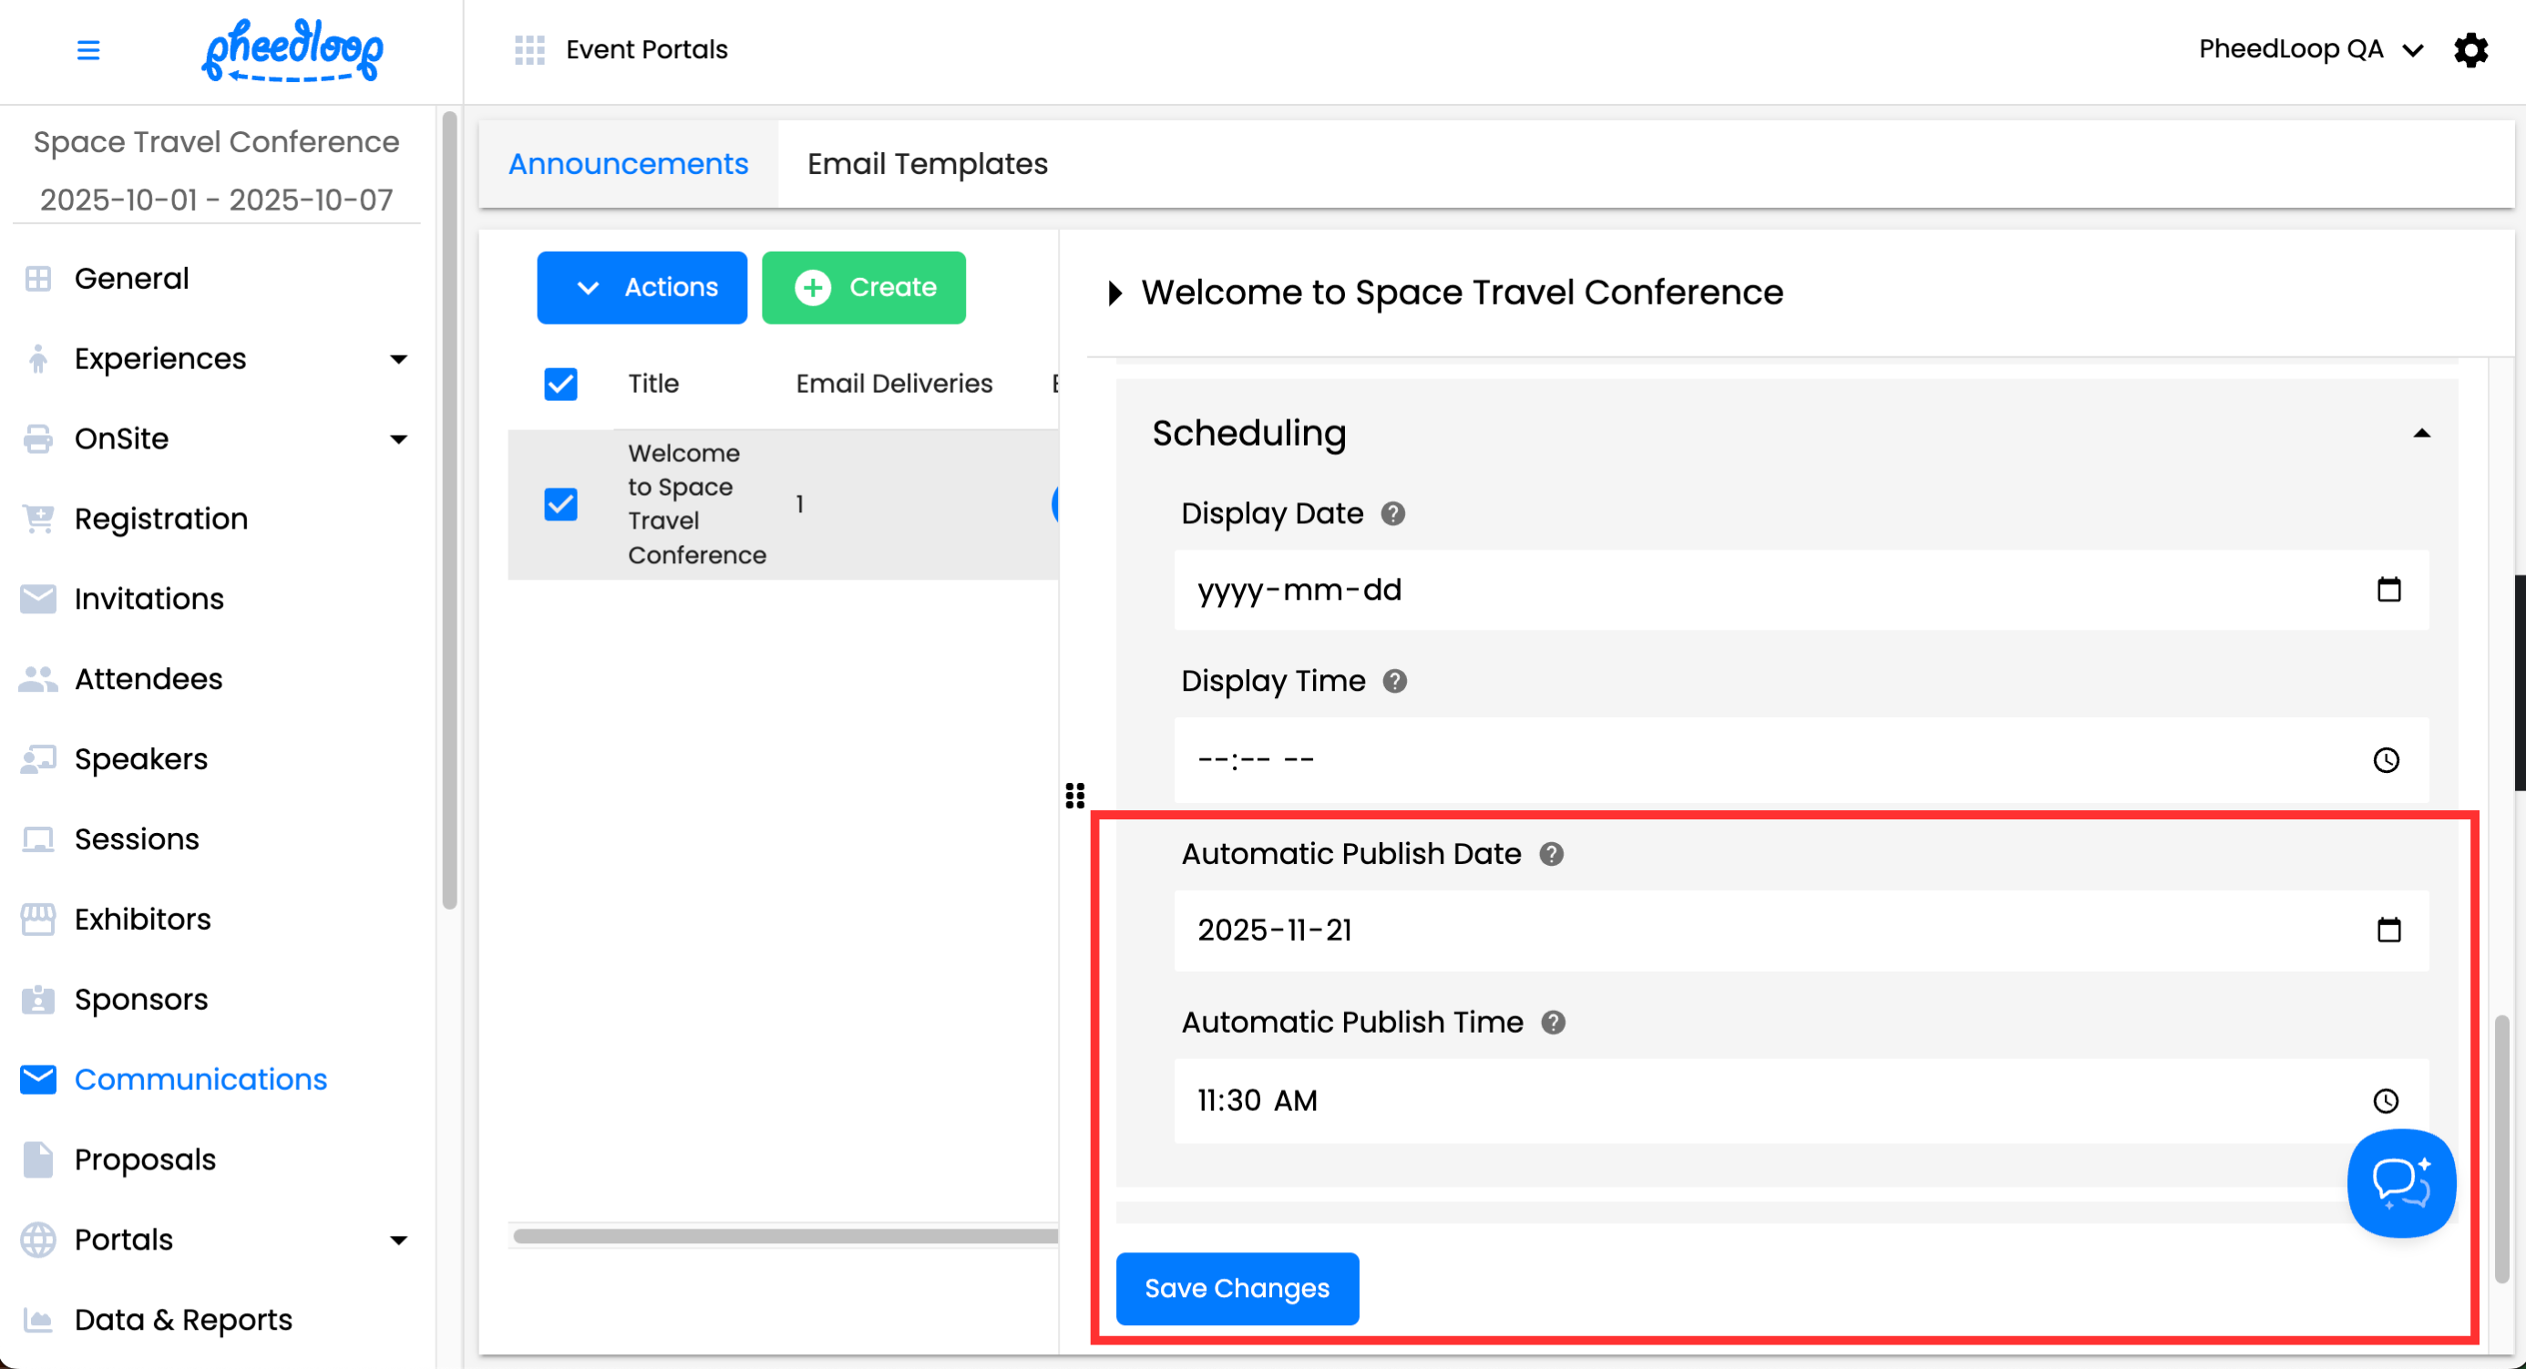The image size is (2526, 1369).
Task: Click Automatic Publish Time help icon
Action: point(1552,1022)
